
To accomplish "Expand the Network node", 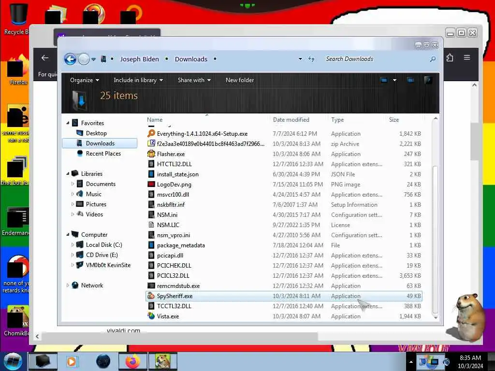I will 68,285.
